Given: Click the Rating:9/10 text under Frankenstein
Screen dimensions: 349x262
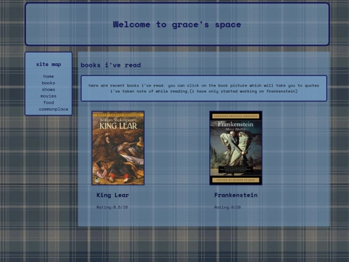Looking at the screenshot, I should click(x=227, y=207).
